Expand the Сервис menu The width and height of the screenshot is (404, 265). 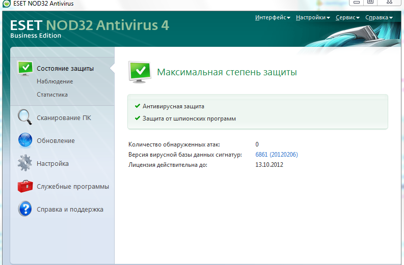(347, 17)
